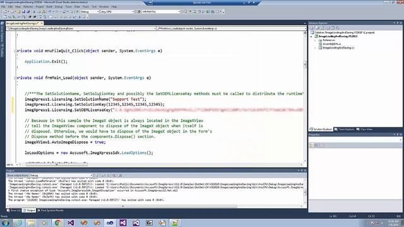Switch to the Class View tab
This screenshot has height=227, width=404.
click(364, 129)
